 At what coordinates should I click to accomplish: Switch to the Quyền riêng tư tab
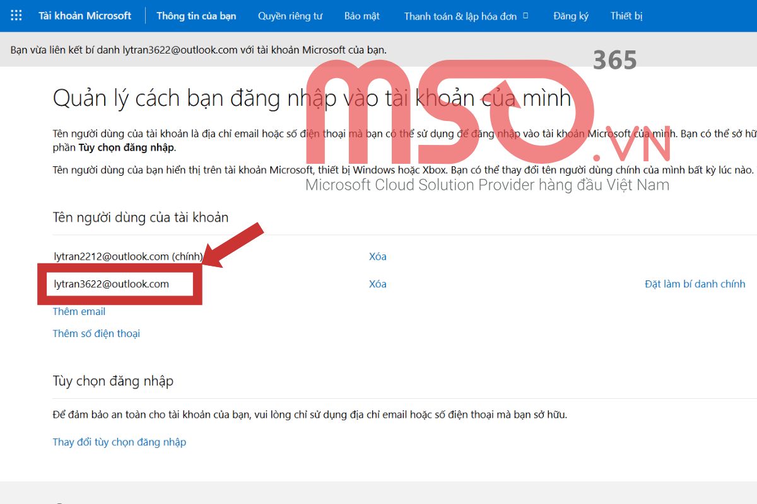[290, 16]
